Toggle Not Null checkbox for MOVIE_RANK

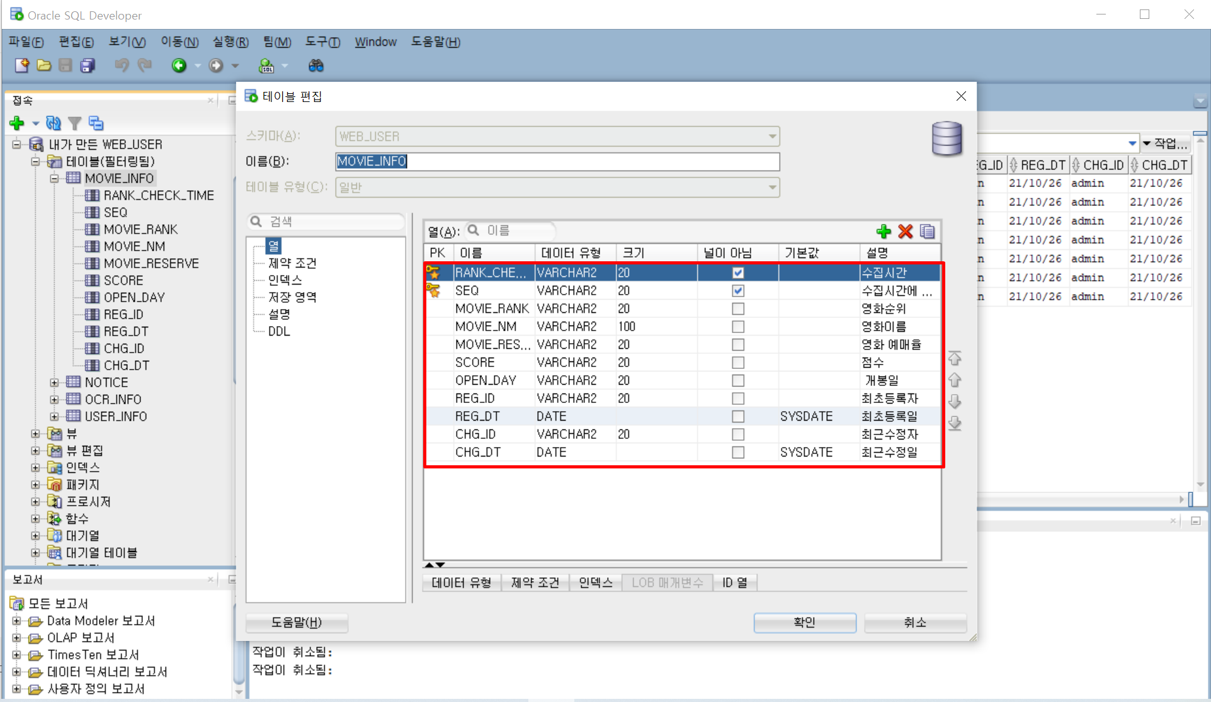click(x=738, y=309)
